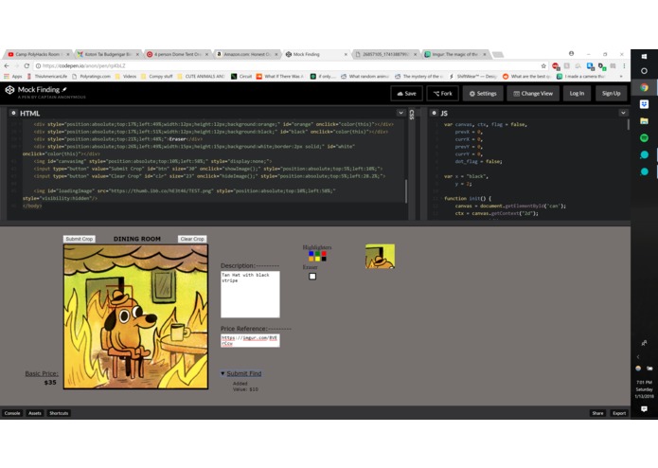The image size is (658, 468).
Task: Click Clear Crop button
Action: [x=192, y=239]
